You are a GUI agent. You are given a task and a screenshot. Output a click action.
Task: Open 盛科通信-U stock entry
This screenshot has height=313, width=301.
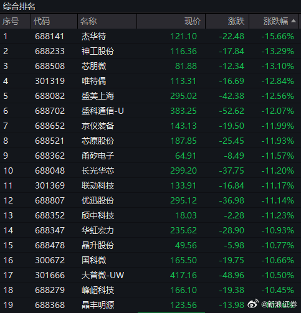pos(103,111)
